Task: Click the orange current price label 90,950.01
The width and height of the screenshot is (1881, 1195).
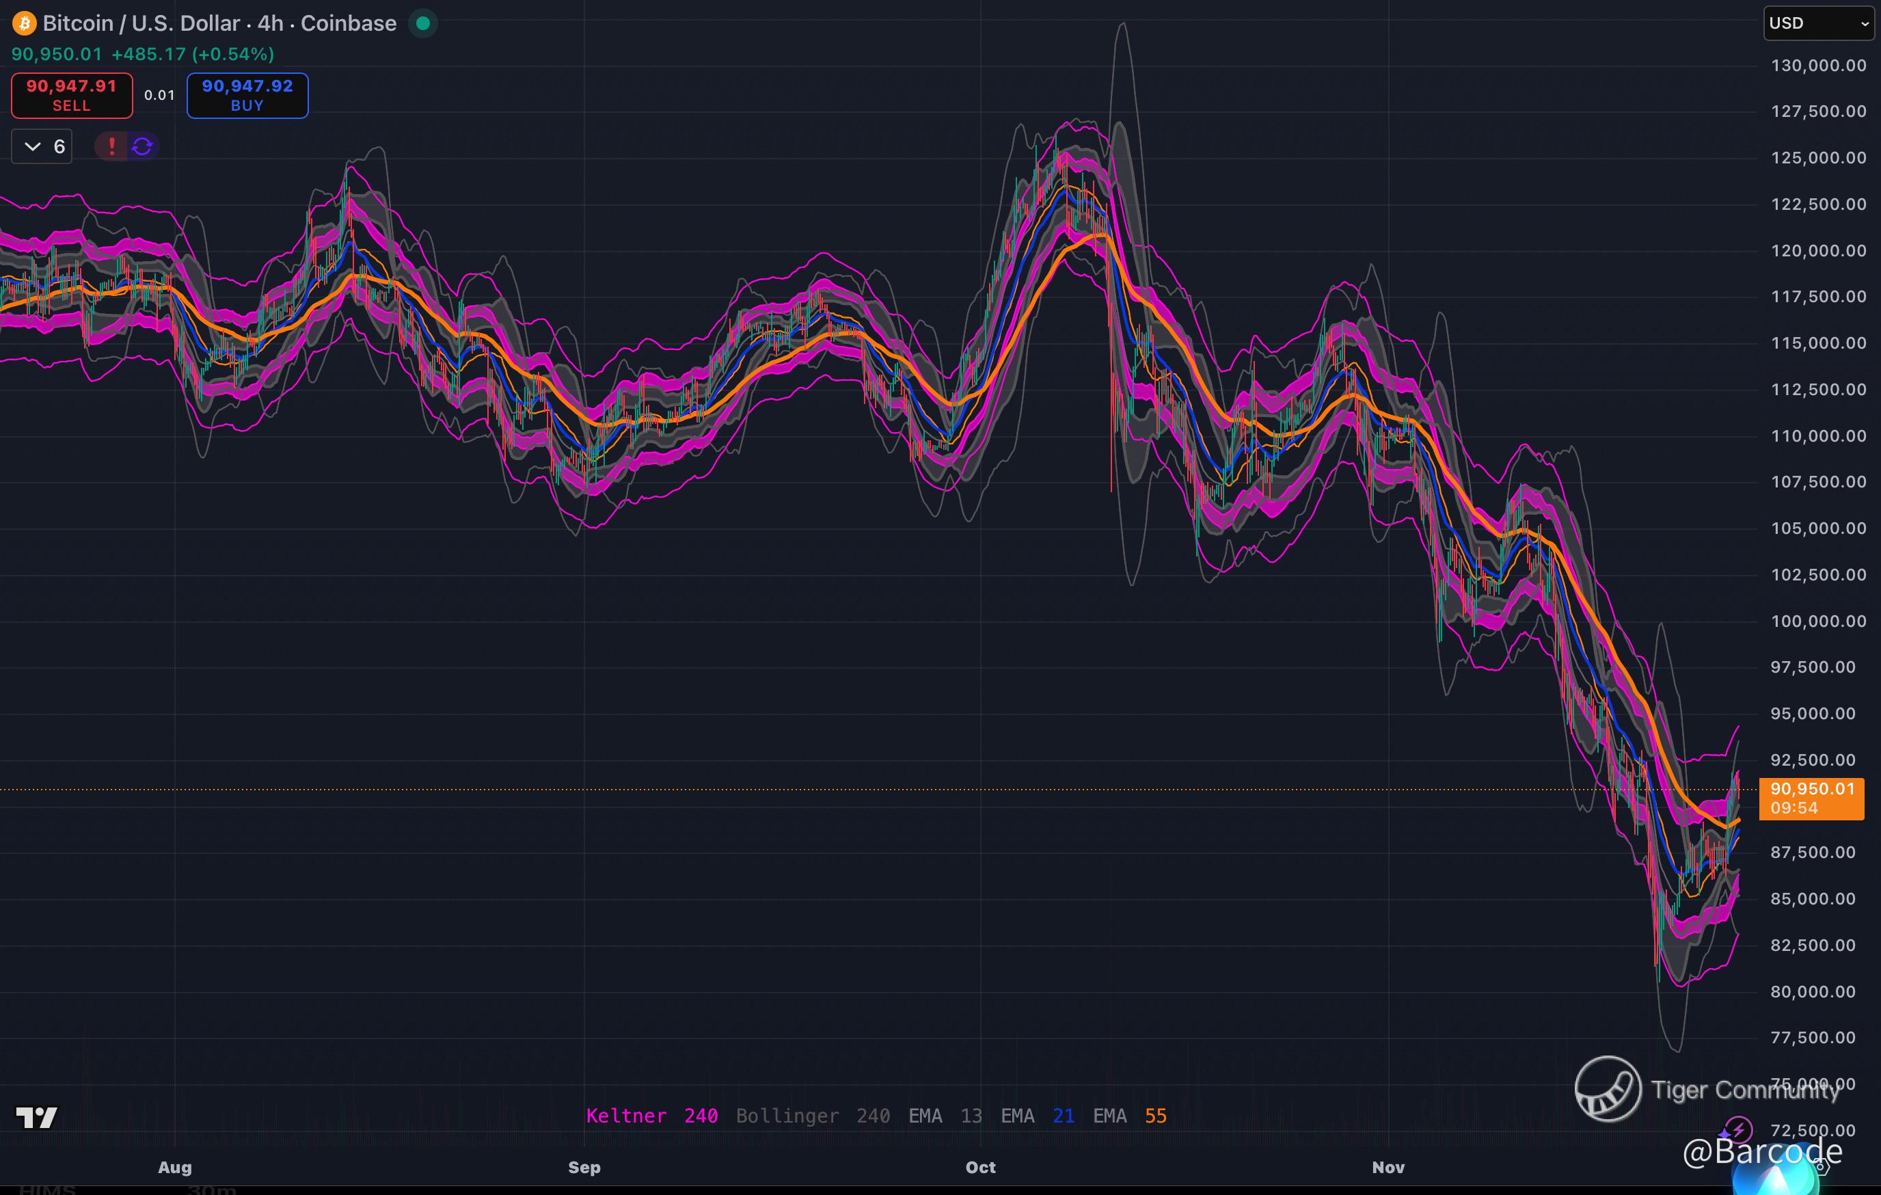Action: point(1811,797)
